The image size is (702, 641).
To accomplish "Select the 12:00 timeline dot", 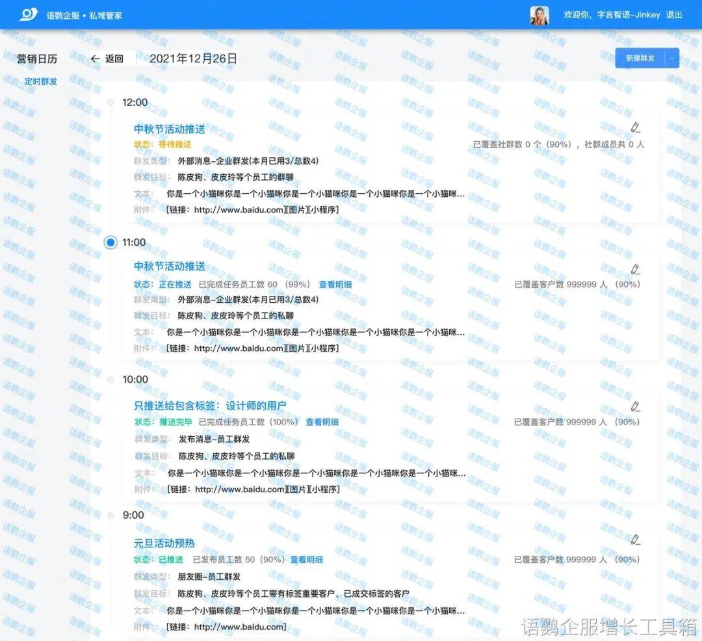I will [109, 102].
